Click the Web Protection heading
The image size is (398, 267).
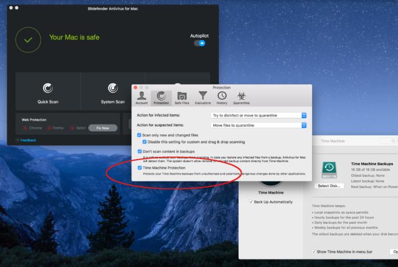tap(34, 120)
